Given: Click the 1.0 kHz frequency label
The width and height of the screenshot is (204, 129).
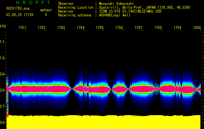Looking at the screenshot, I should click(x=3, y=58).
